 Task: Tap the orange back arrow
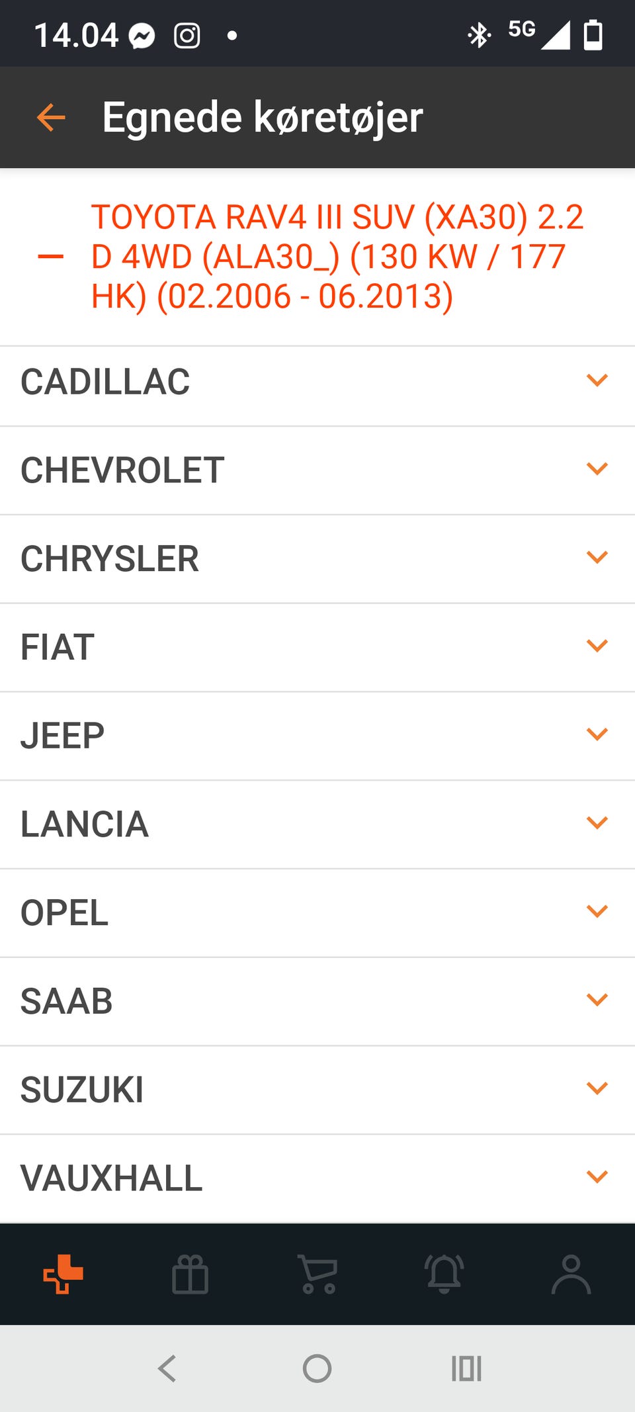[51, 118]
